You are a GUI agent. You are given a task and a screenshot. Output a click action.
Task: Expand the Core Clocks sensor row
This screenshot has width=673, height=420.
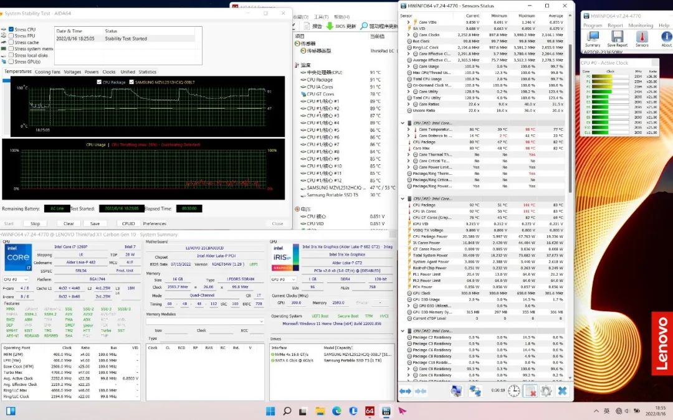(x=409, y=35)
